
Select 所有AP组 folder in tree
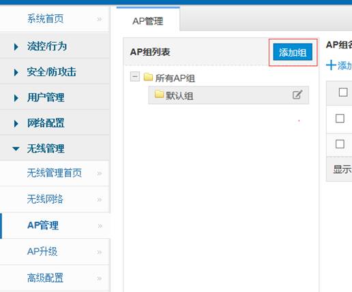point(175,78)
